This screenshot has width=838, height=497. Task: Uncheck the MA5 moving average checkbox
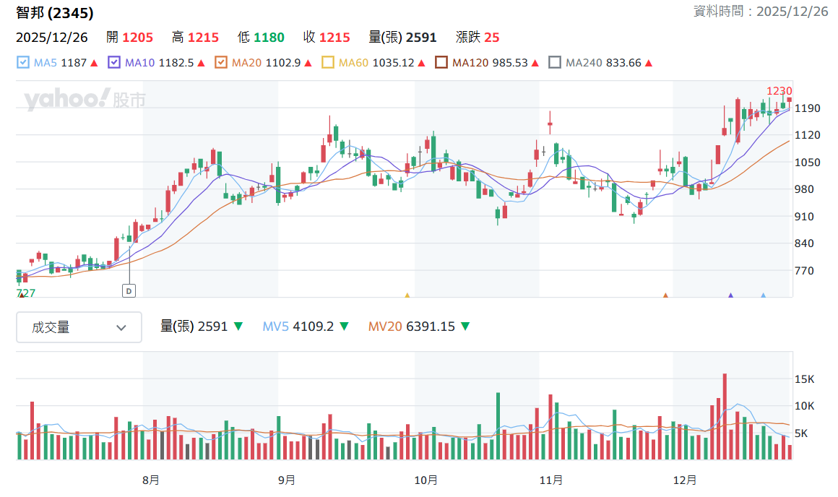(x=23, y=63)
